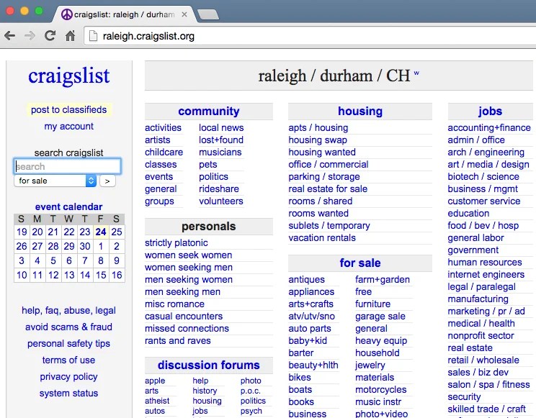Open the free stuff category
536x418 pixels.
click(x=363, y=292)
